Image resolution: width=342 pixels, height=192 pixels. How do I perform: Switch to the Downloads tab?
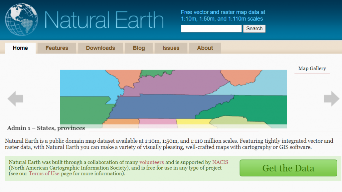coord(101,48)
